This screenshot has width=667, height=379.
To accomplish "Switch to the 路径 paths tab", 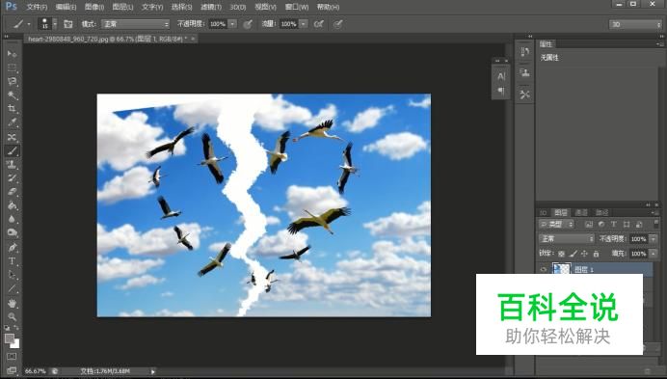I will click(x=601, y=212).
